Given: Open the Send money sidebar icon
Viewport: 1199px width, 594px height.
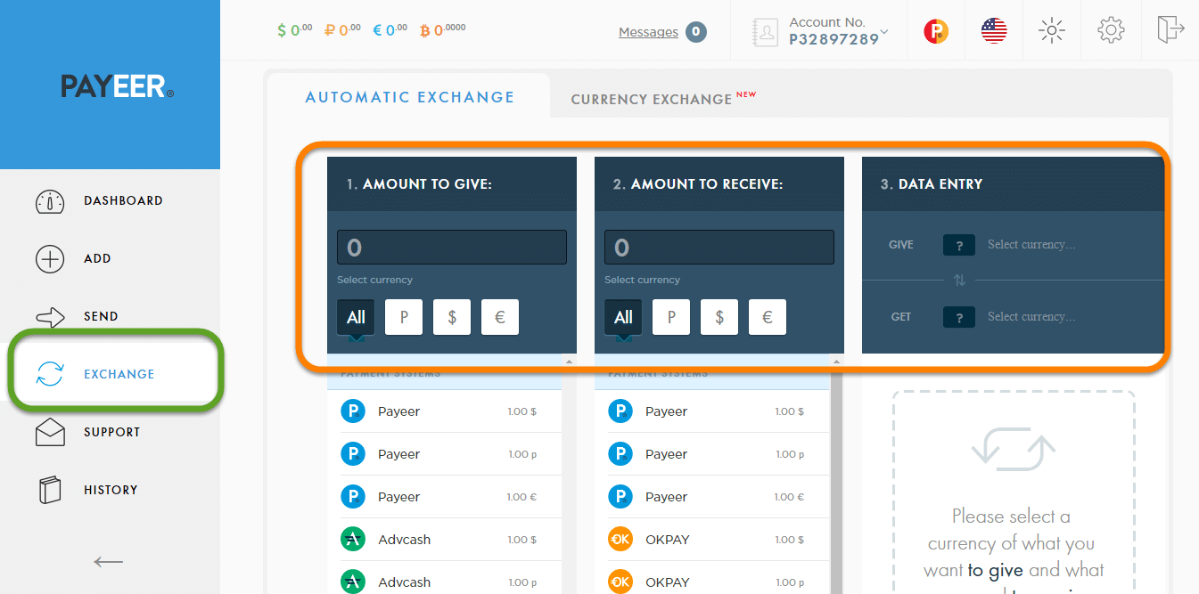Looking at the screenshot, I should (50, 316).
